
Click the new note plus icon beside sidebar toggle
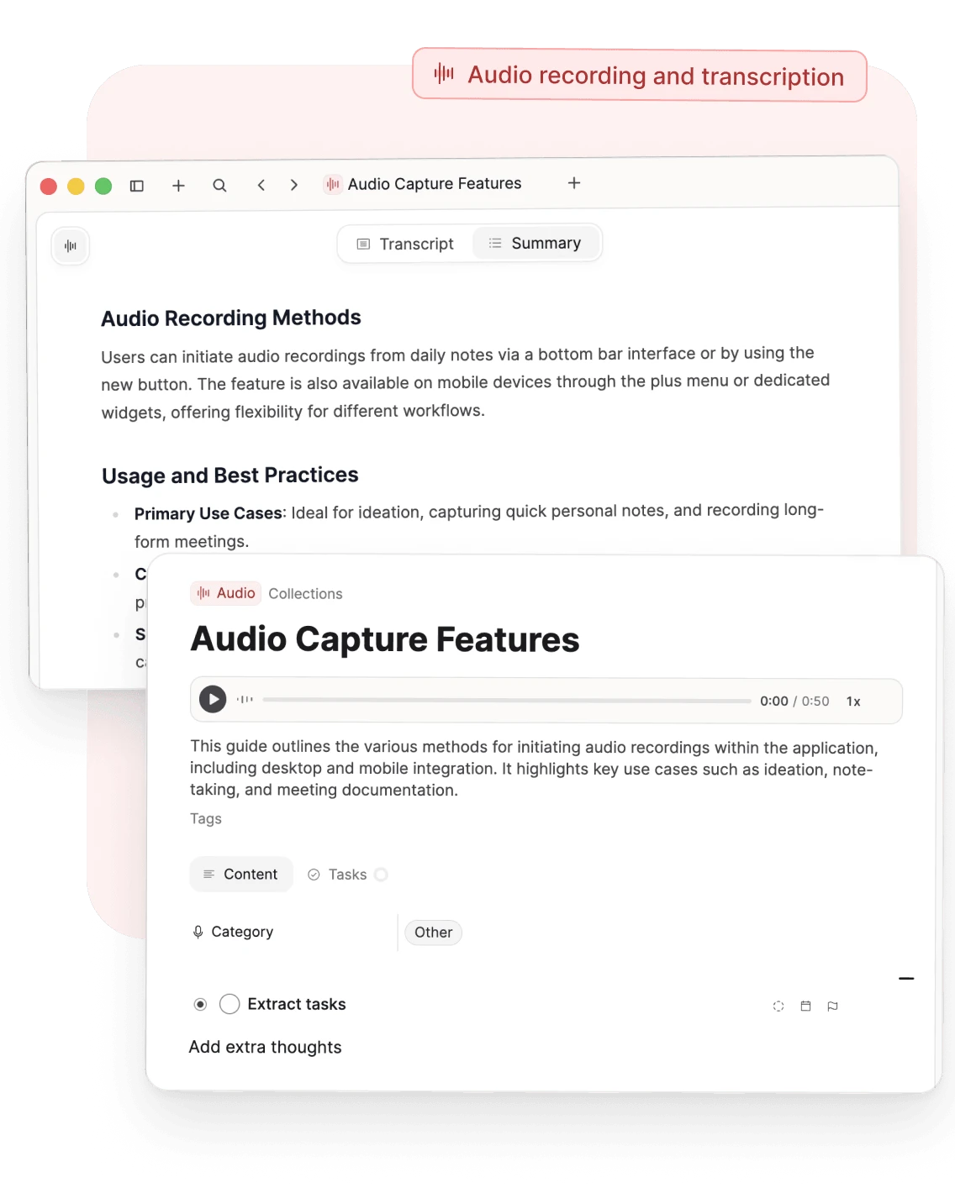pos(178,186)
